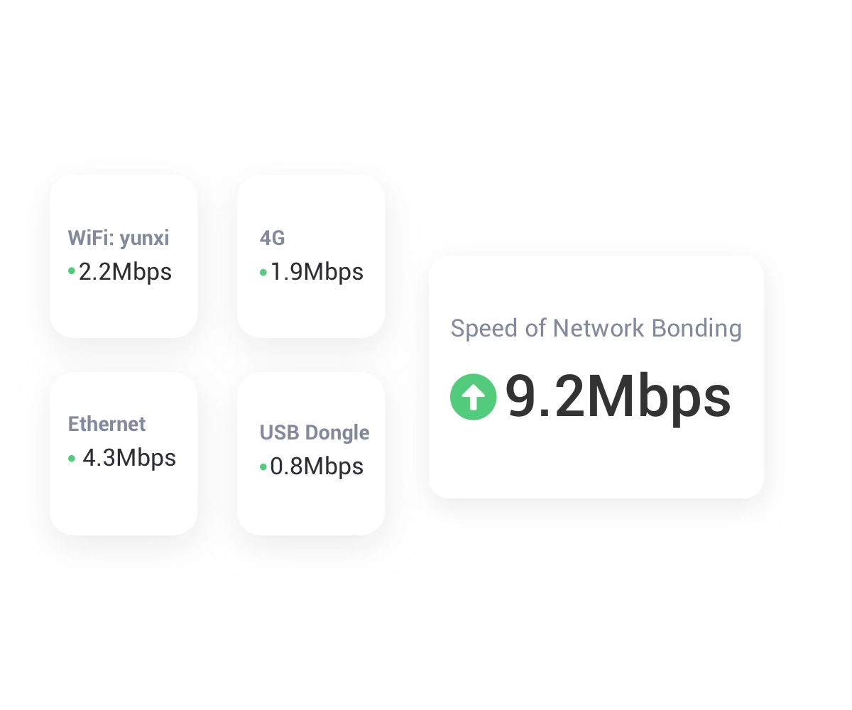Click the green status dot beside 0.8Mbps
The image size is (852, 710).
[263, 467]
